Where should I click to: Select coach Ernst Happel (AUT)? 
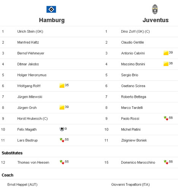point(22,185)
